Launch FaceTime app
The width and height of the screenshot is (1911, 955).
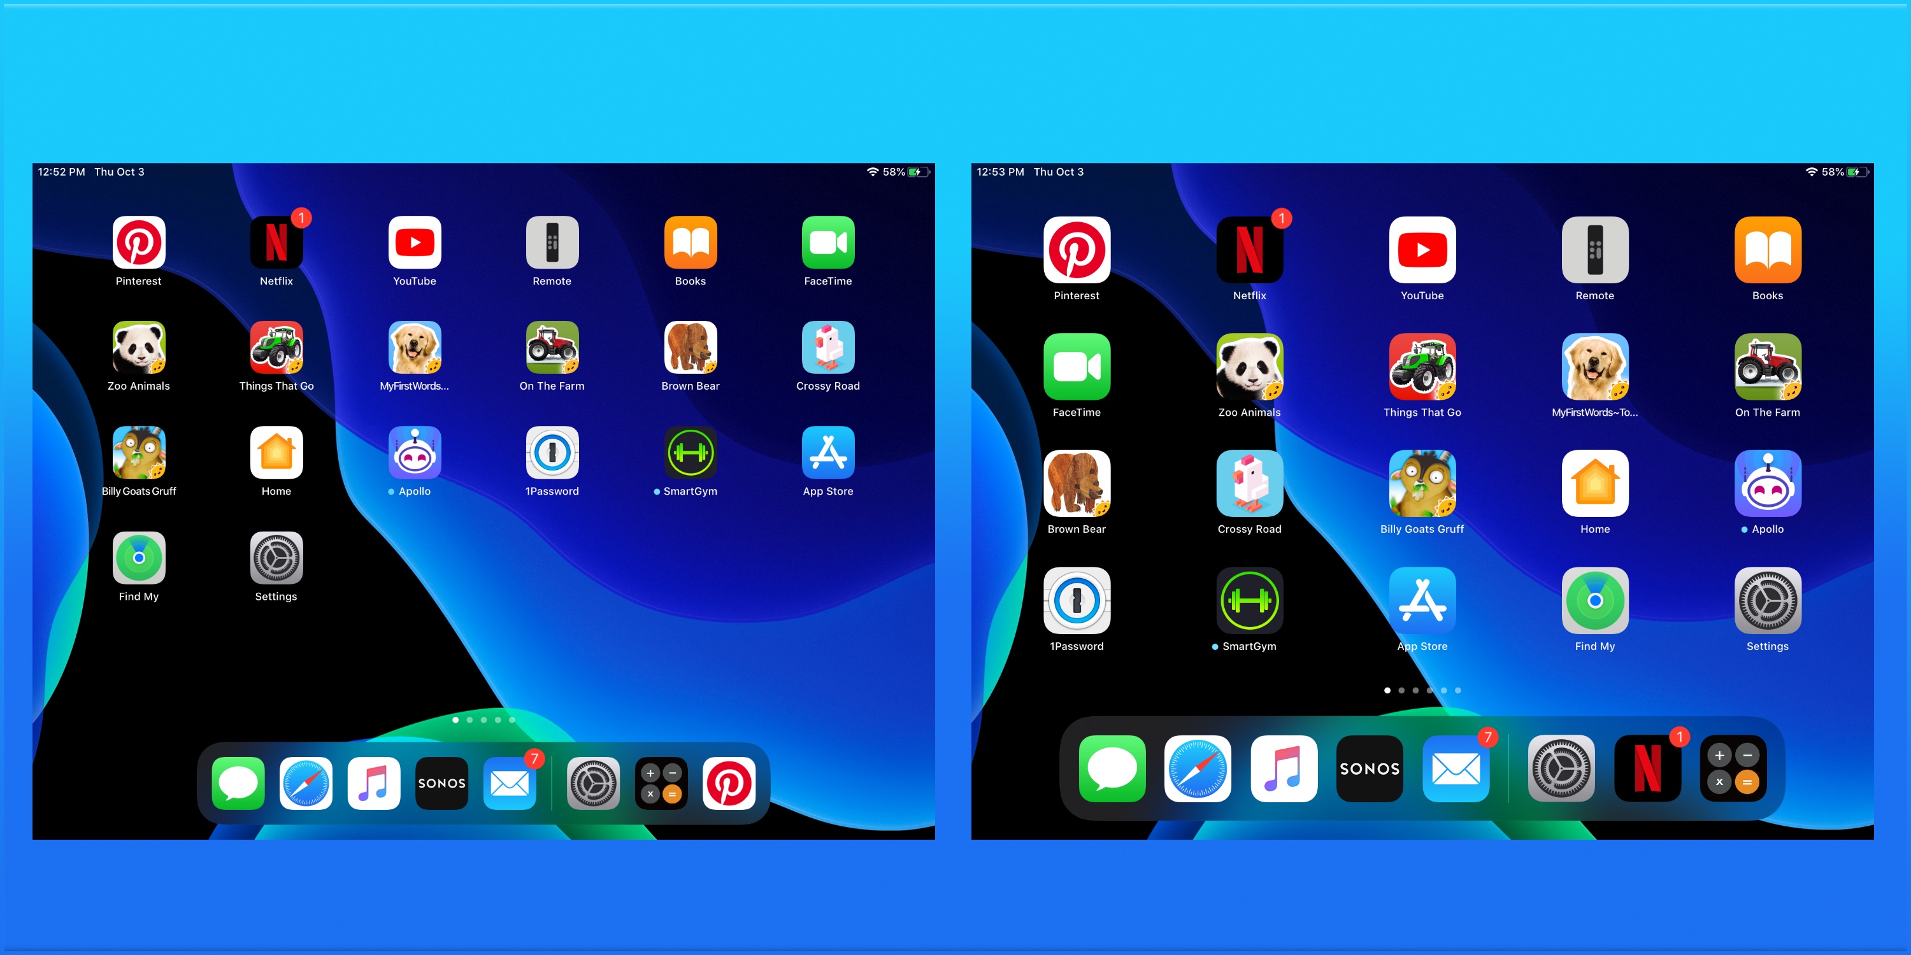[x=826, y=243]
